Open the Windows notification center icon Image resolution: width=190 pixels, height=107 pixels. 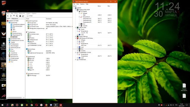(187, 105)
